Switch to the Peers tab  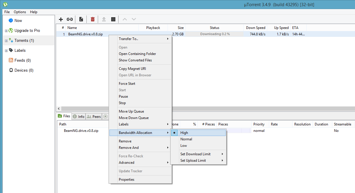point(94,116)
